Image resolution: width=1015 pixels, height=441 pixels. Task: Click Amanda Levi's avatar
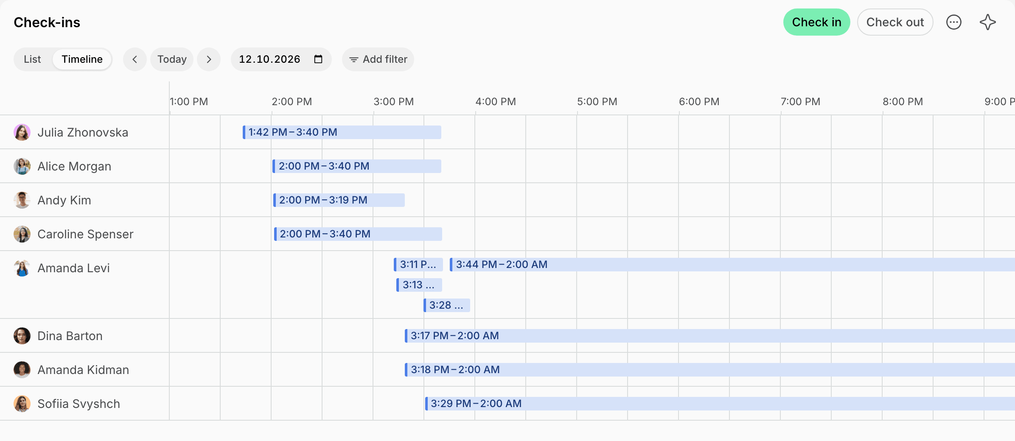point(22,268)
